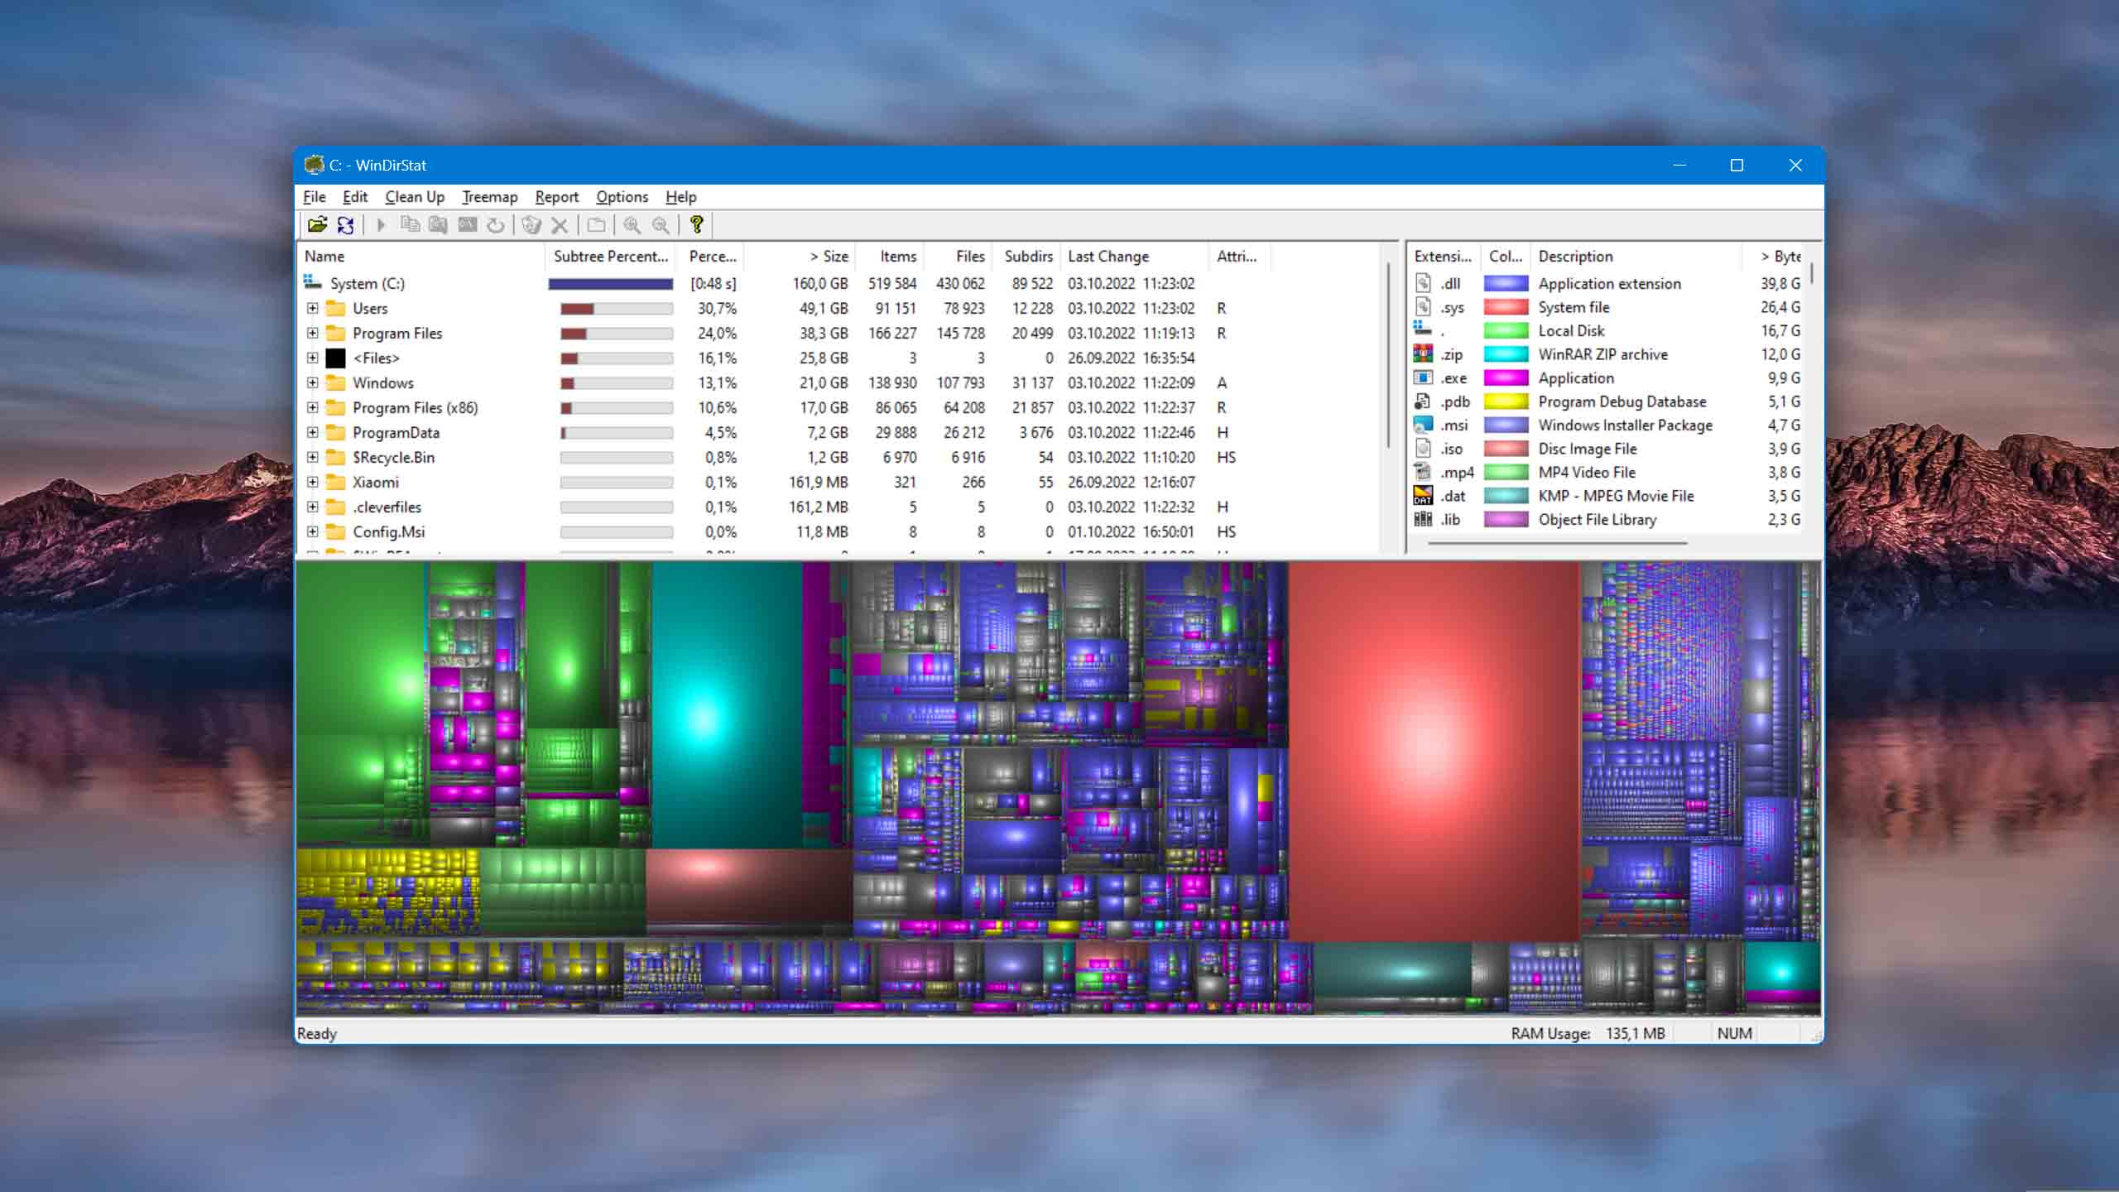Image resolution: width=2119 pixels, height=1192 pixels.
Task: Click the yellow .pdb color swatch
Action: coord(1506,401)
